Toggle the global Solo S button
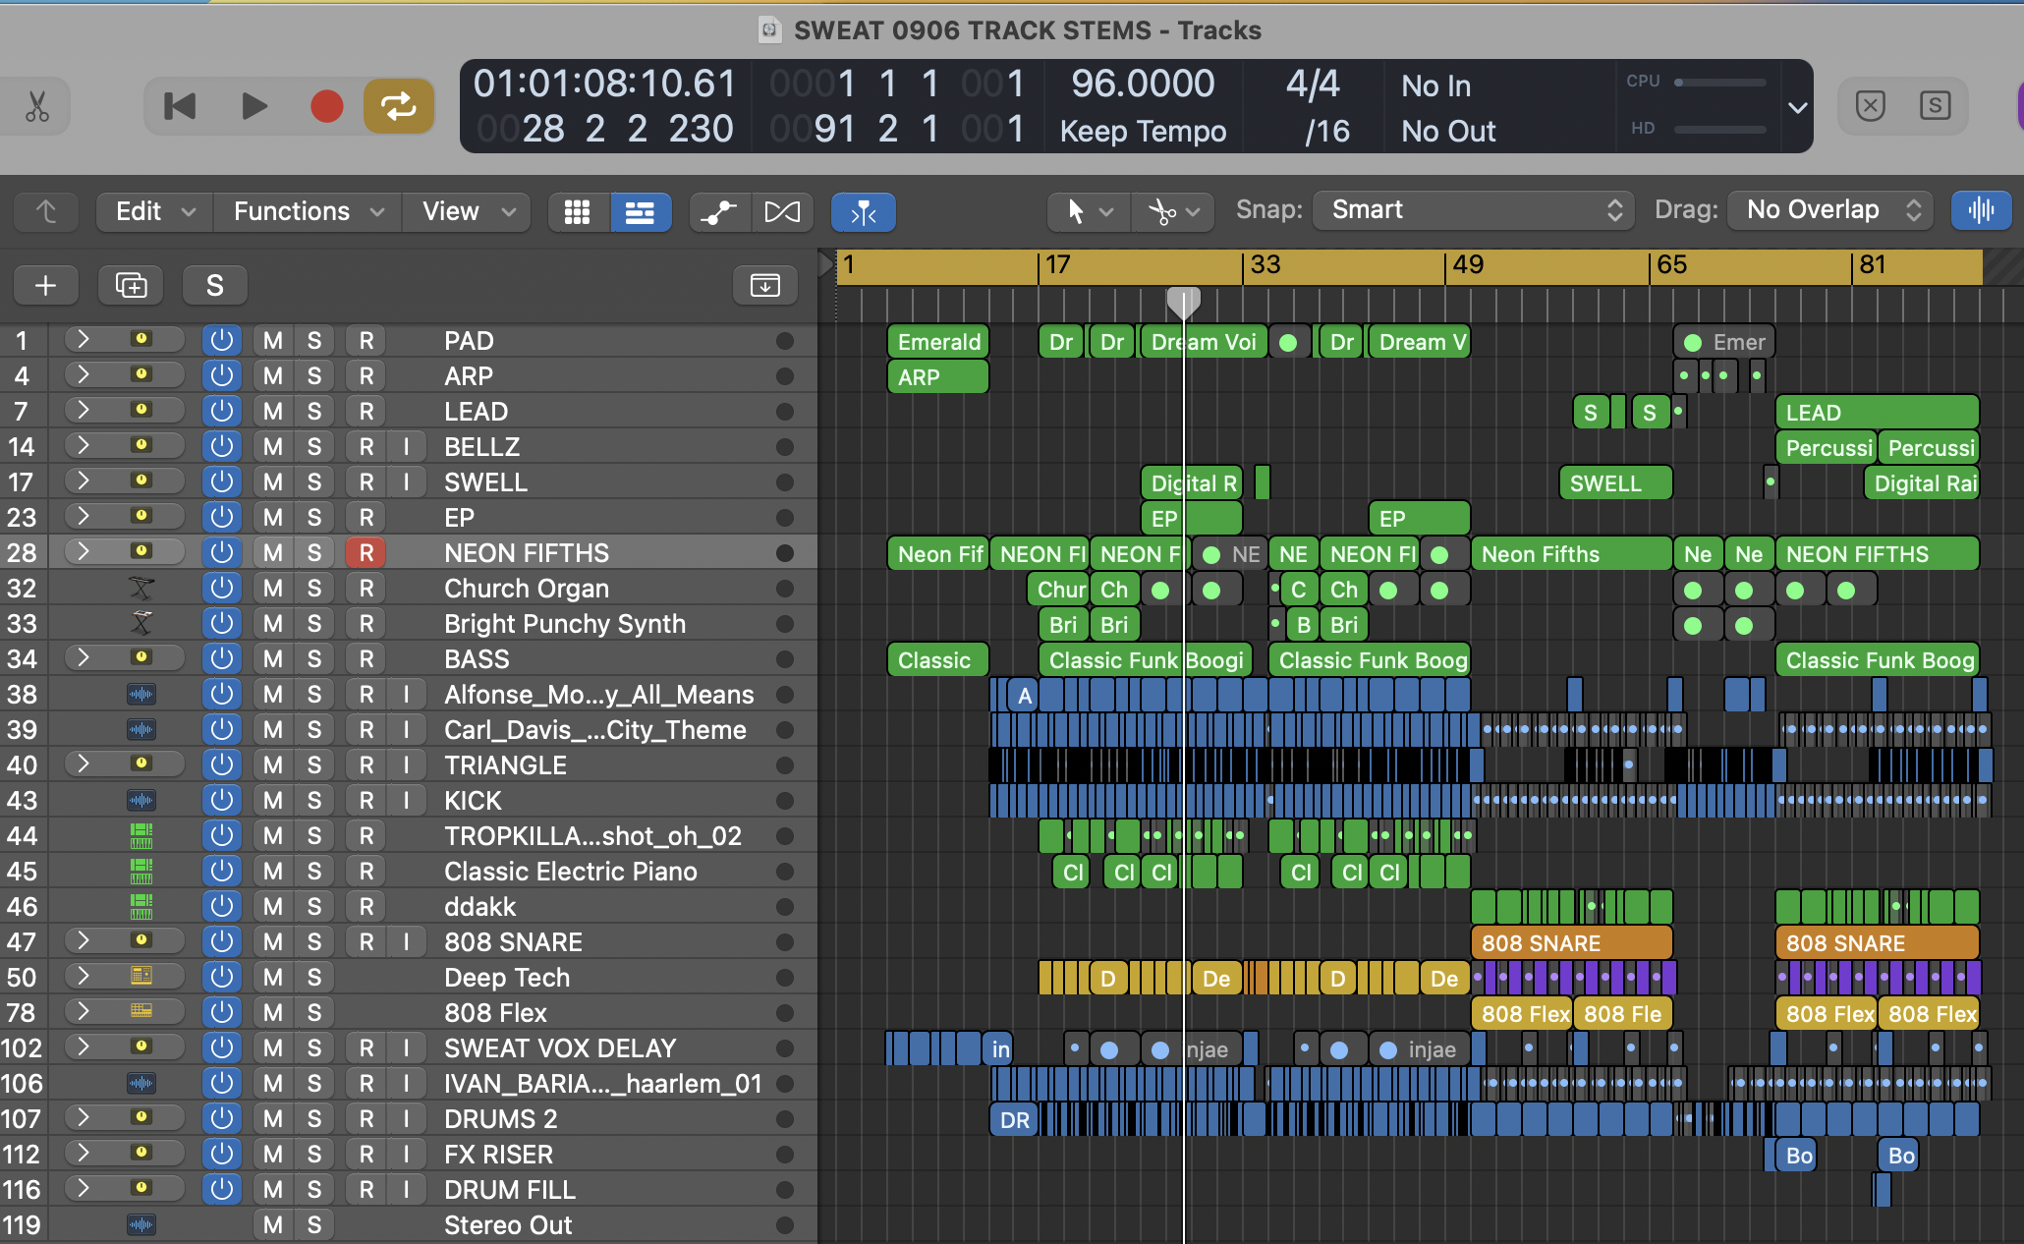The image size is (2024, 1244). [1935, 105]
